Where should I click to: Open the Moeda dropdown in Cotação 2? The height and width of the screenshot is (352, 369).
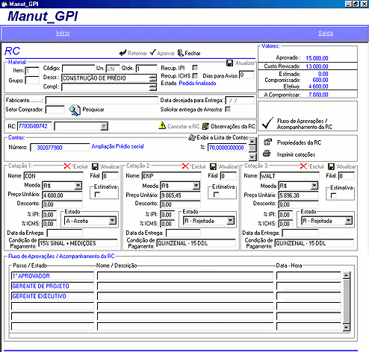click(x=196, y=185)
